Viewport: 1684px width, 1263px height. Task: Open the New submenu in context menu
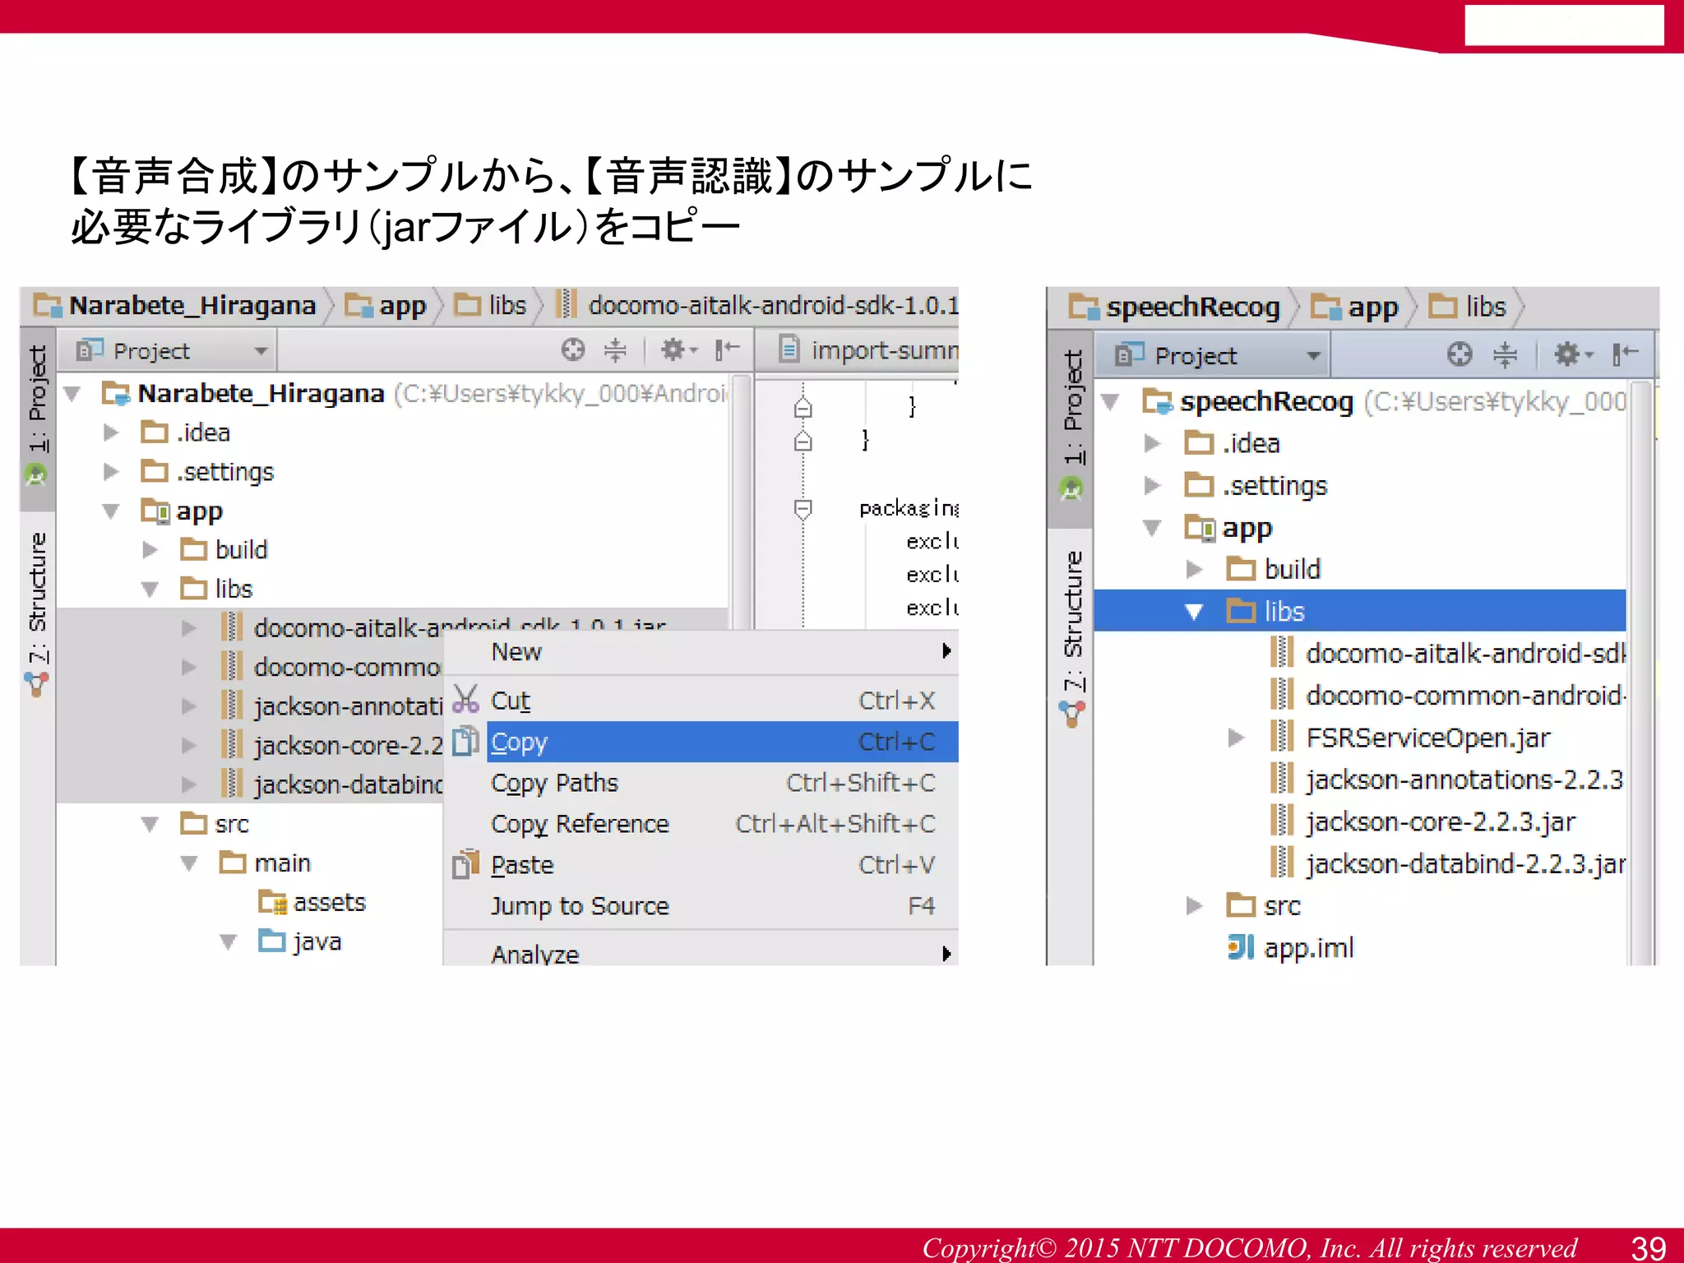(701, 652)
